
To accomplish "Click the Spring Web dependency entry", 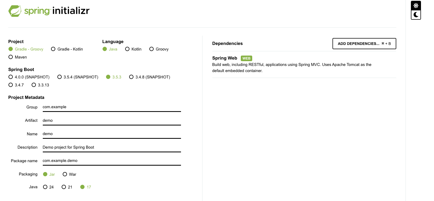I will (x=225, y=58).
